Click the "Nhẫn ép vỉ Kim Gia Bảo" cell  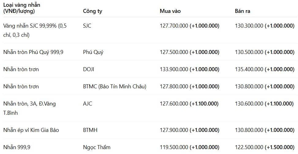tap(31, 130)
